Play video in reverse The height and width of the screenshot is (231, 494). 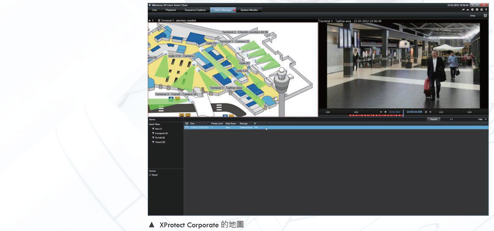click(385, 112)
